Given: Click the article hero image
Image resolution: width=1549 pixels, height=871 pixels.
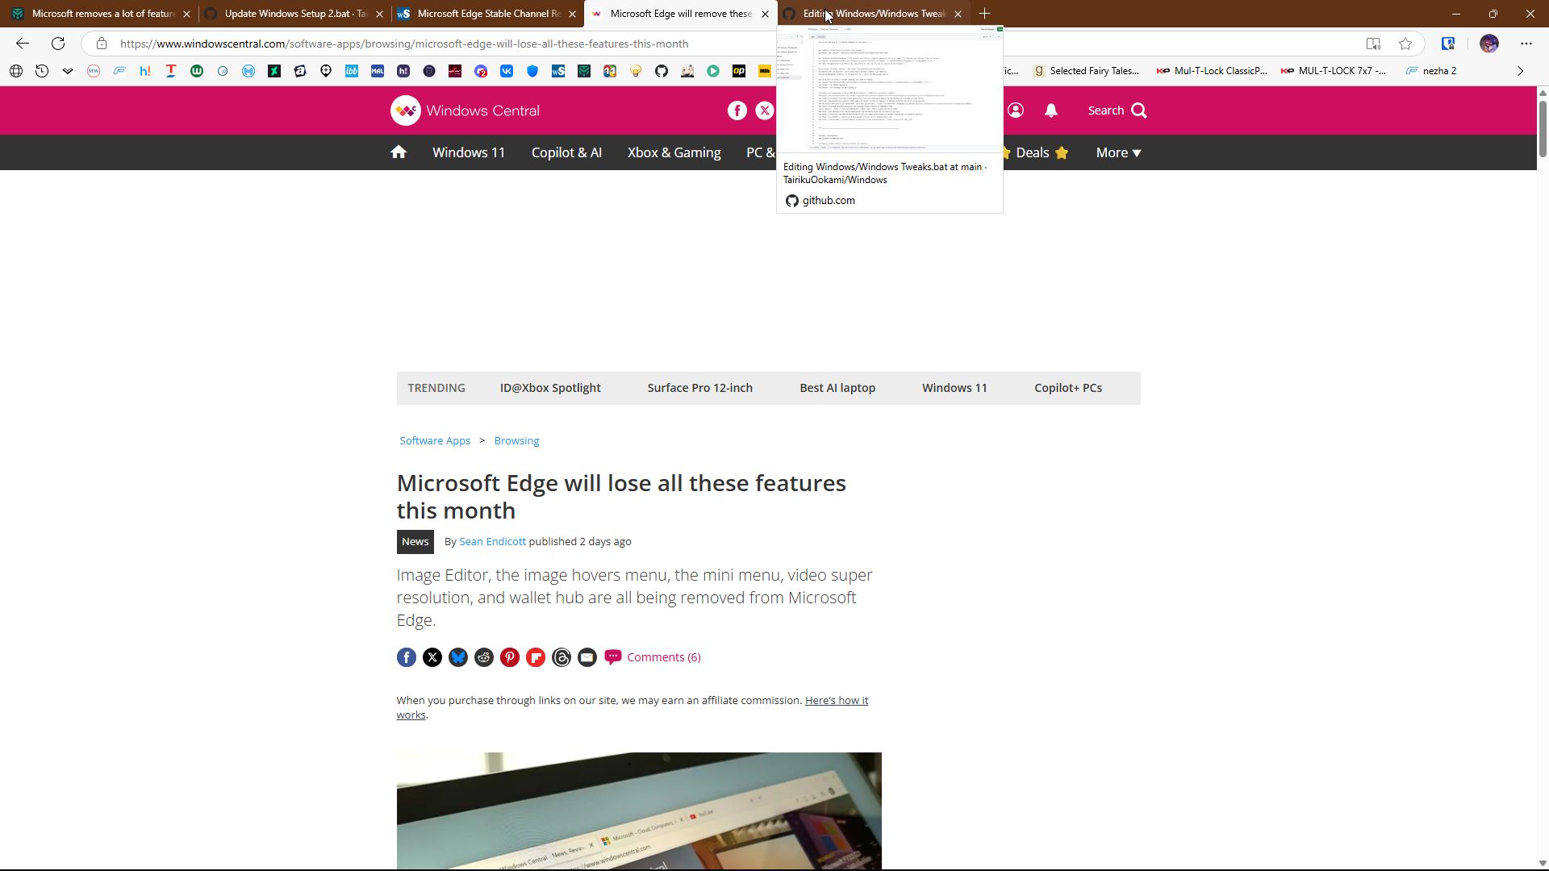Looking at the screenshot, I should click(639, 811).
